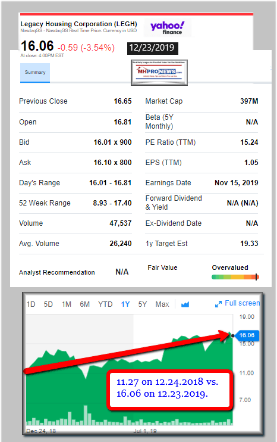Select the 1Y chart range

click(x=125, y=304)
